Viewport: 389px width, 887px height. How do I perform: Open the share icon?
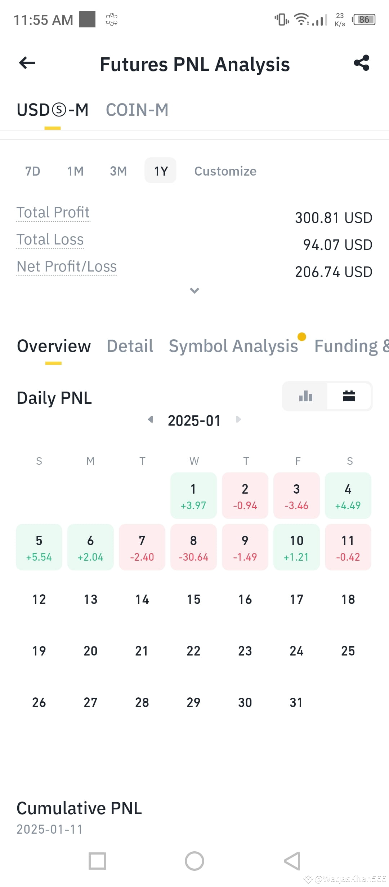(x=362, y=63)
